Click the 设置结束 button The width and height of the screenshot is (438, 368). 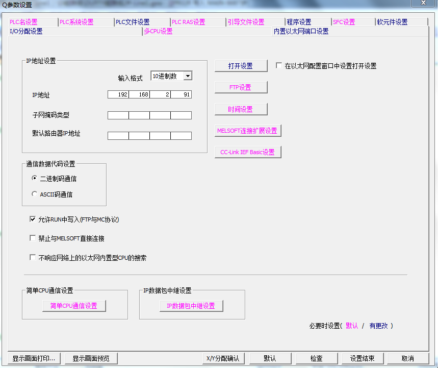pos(363,358)
